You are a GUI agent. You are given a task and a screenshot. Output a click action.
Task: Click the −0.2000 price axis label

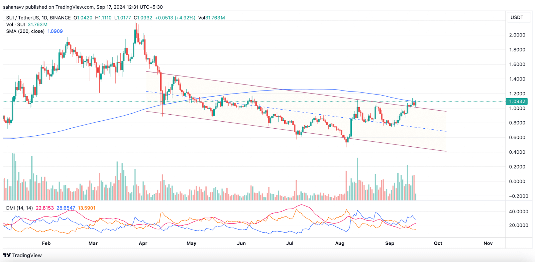click(518, 196)
